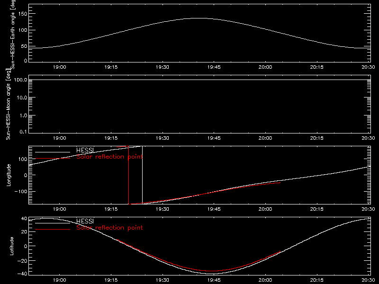Click 19:45 time label under Earth angle plot

click(x=214, y=67)
